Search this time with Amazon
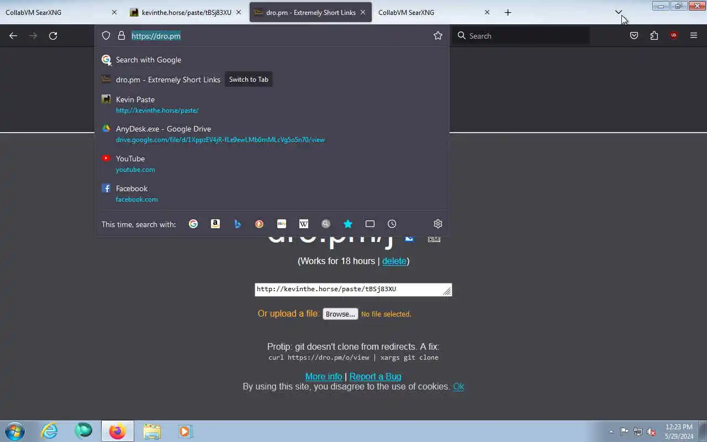 (215, 224)
